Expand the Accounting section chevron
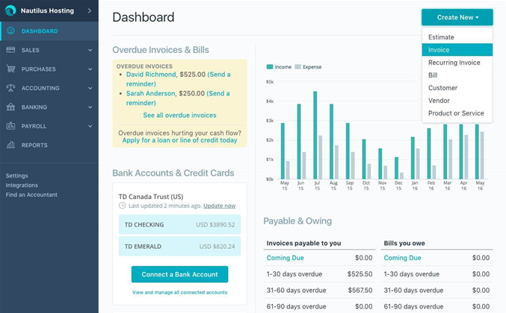 pos(90,89)
